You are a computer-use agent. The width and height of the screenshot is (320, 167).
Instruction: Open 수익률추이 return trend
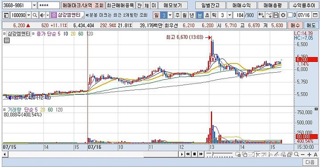pos(304,5)
